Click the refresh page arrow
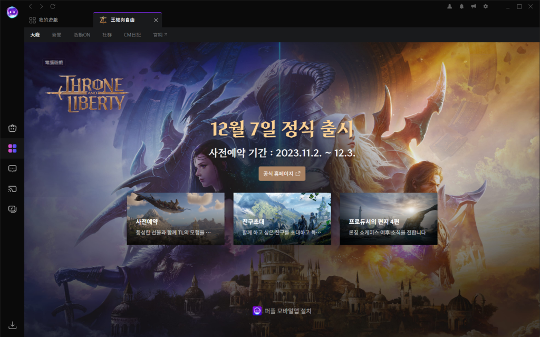The height and width of the screenshot is (337, 540). tap(52, 6)
